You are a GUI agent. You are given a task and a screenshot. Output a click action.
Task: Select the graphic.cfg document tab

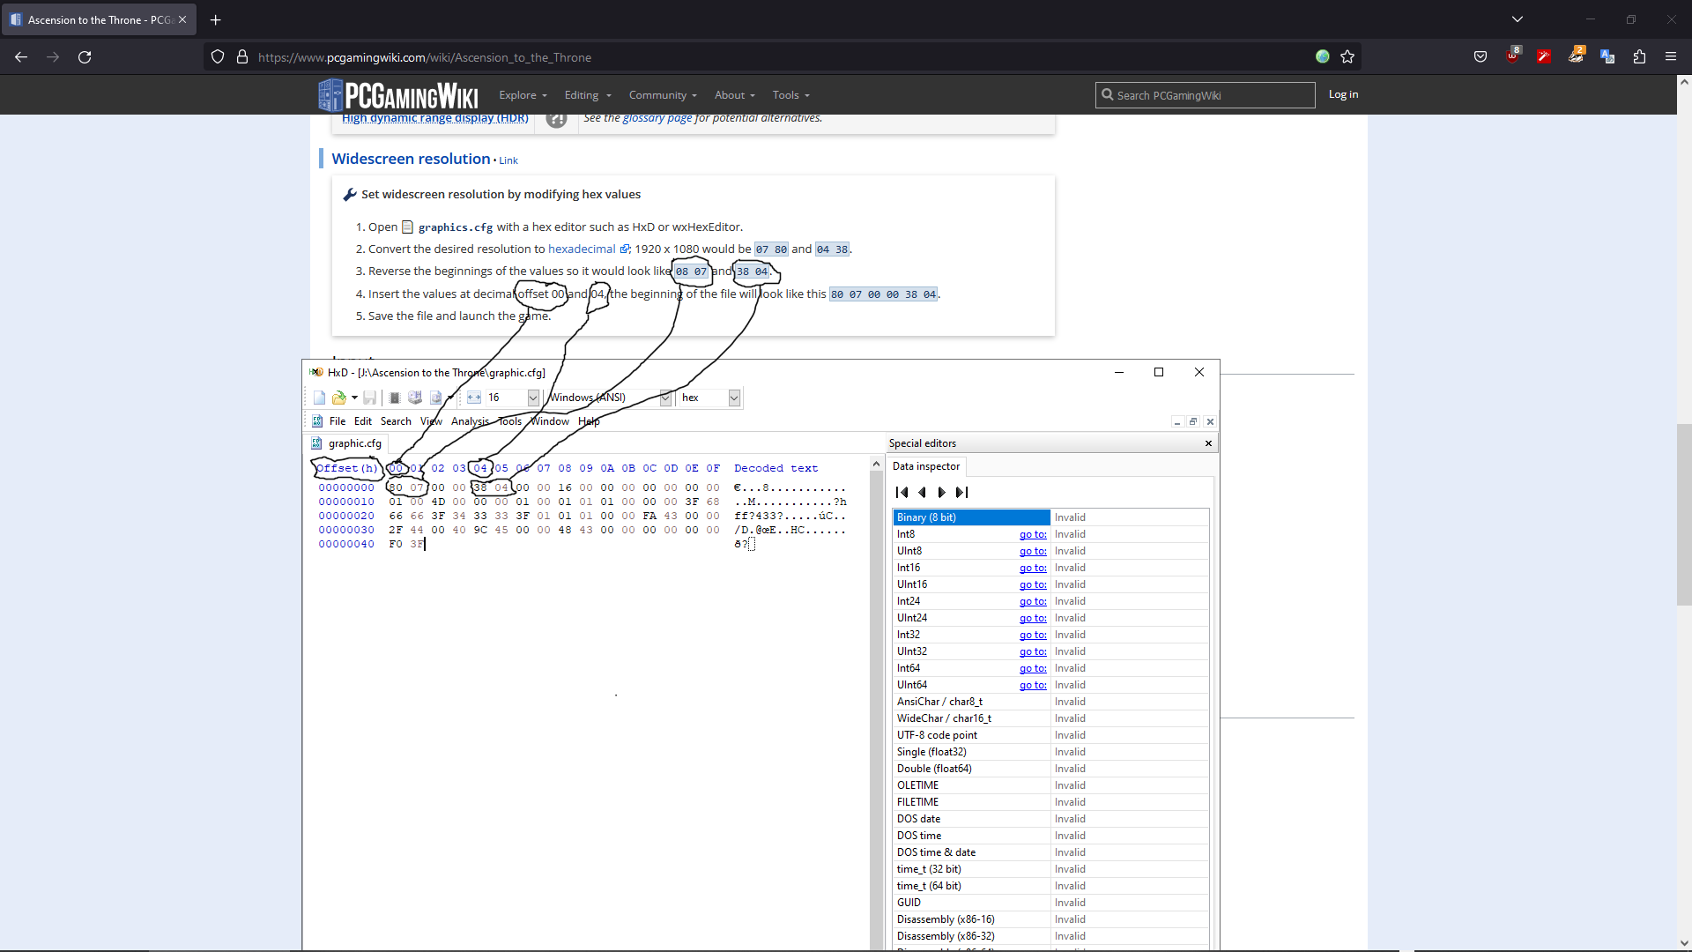pos(346,443)
